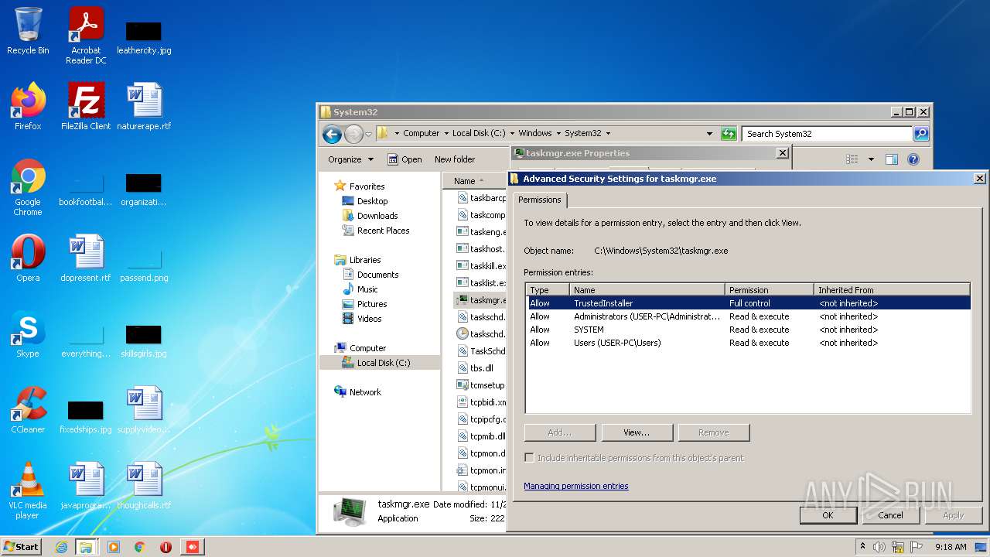Select the Permissions tab

click(x=539, y=200)
